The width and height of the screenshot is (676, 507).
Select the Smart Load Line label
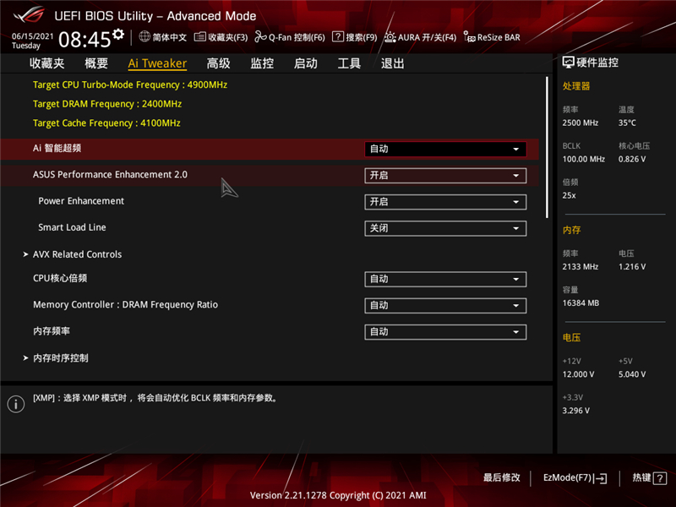[72, 227]
